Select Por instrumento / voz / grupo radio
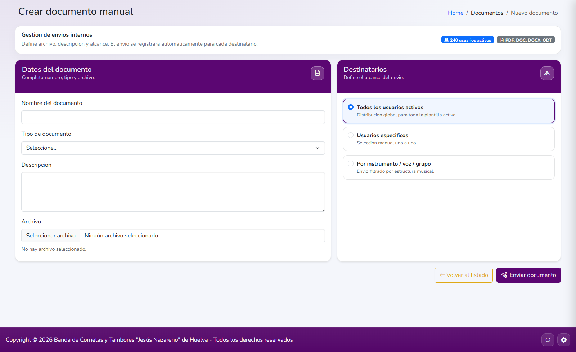The image size is (576, 352). tap(351, 164)
